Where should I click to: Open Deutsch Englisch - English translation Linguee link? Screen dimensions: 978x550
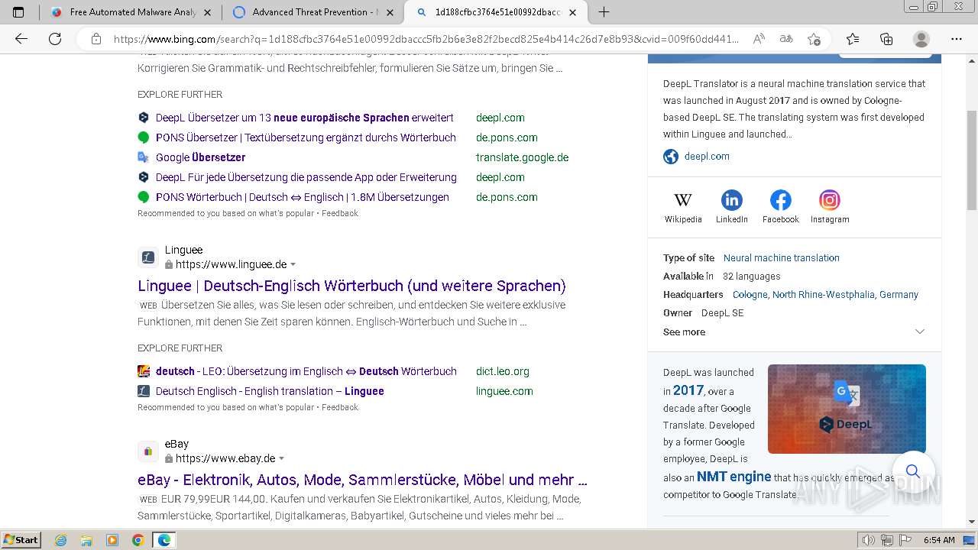coord(270,391)
